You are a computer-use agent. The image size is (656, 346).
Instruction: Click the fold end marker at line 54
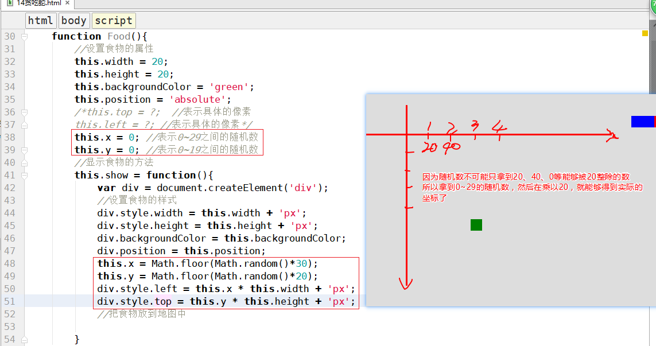tap(24, 339)
